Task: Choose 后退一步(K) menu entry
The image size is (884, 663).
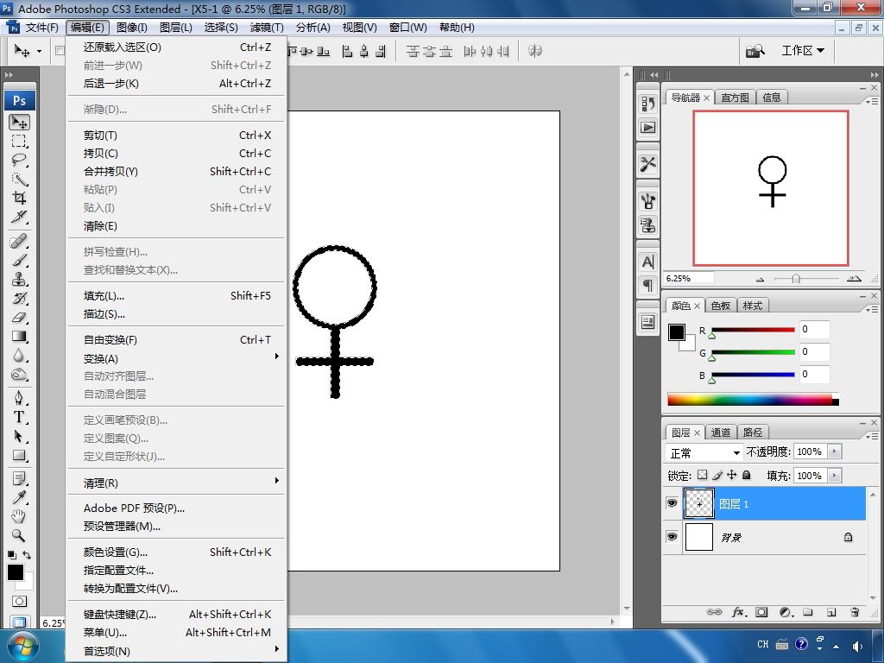Action: point(176,84)
